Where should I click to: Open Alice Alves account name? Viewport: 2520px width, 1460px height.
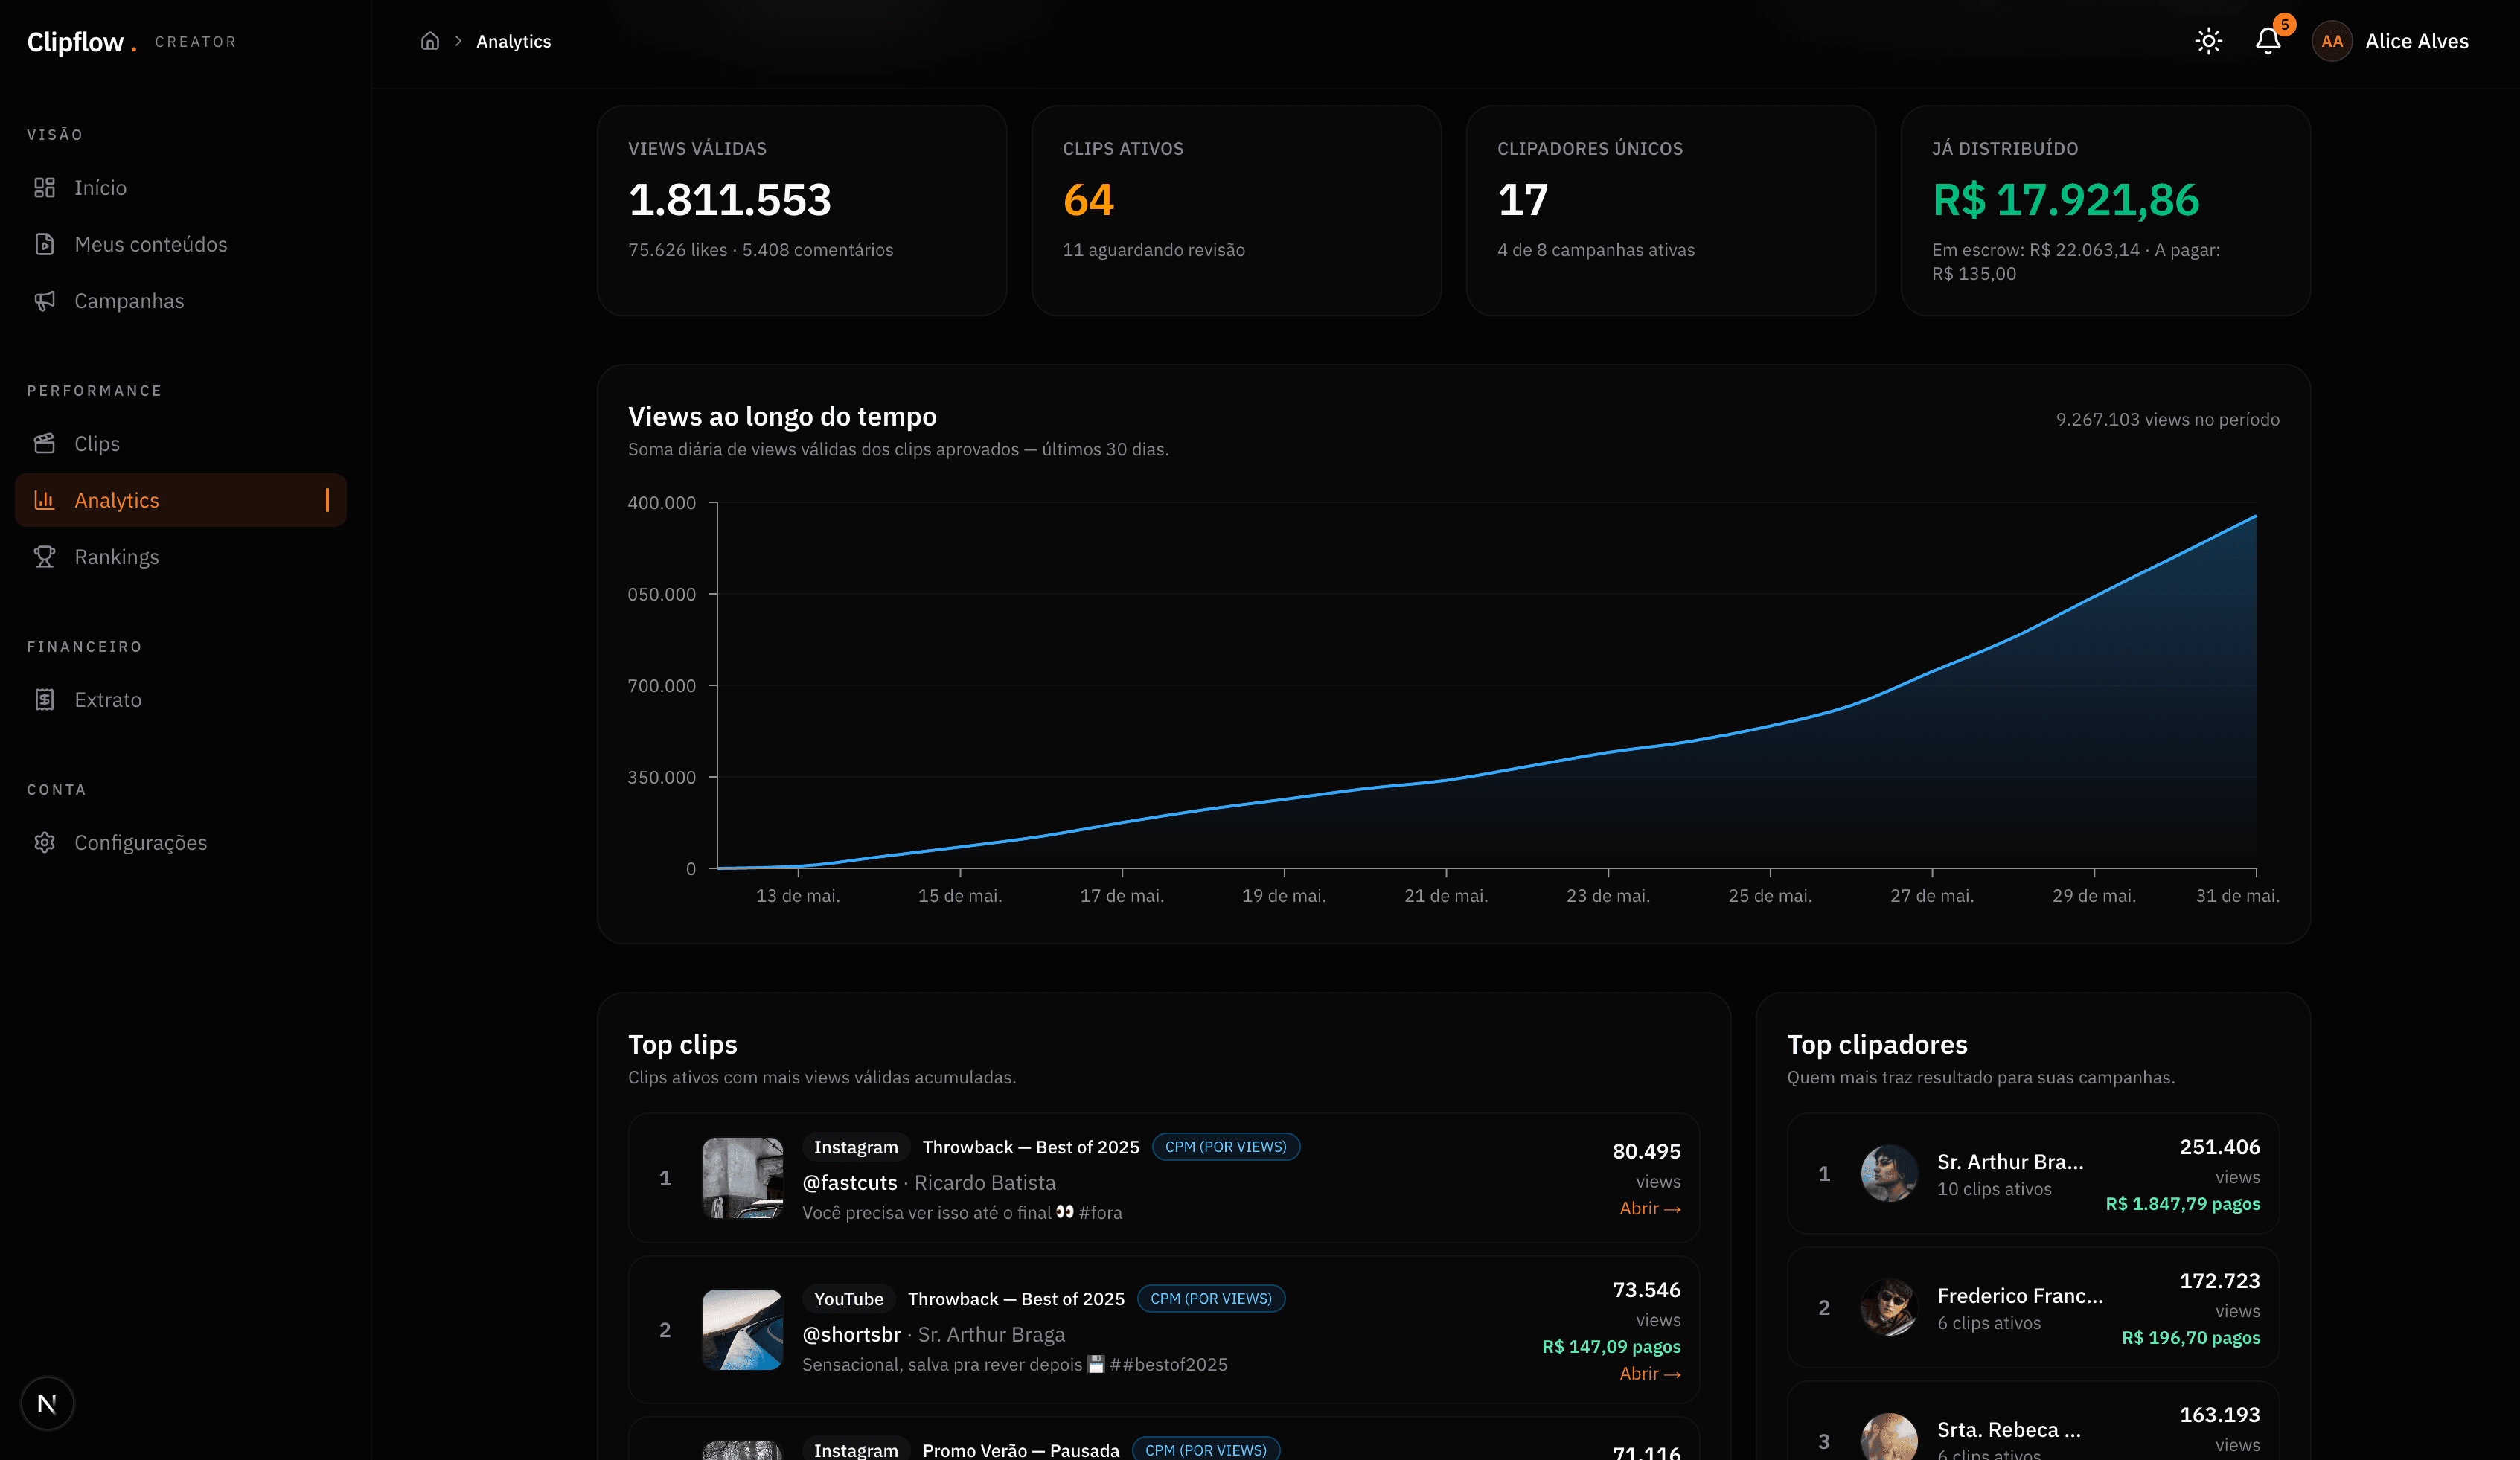[2416, 41]
